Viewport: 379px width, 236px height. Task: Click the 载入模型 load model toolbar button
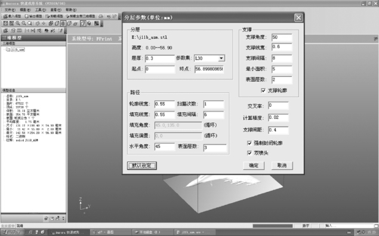pos(12,16)
